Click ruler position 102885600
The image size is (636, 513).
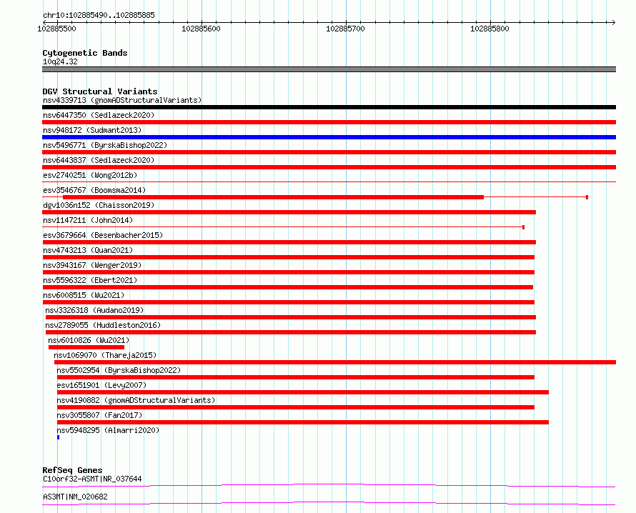point(202,29)
